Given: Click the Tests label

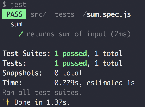Looking at the screenshot, I should click(14, 63).
